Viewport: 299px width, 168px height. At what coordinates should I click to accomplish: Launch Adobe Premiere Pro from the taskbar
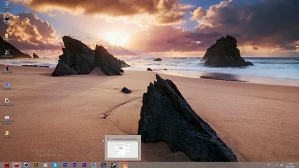[84, 165]
